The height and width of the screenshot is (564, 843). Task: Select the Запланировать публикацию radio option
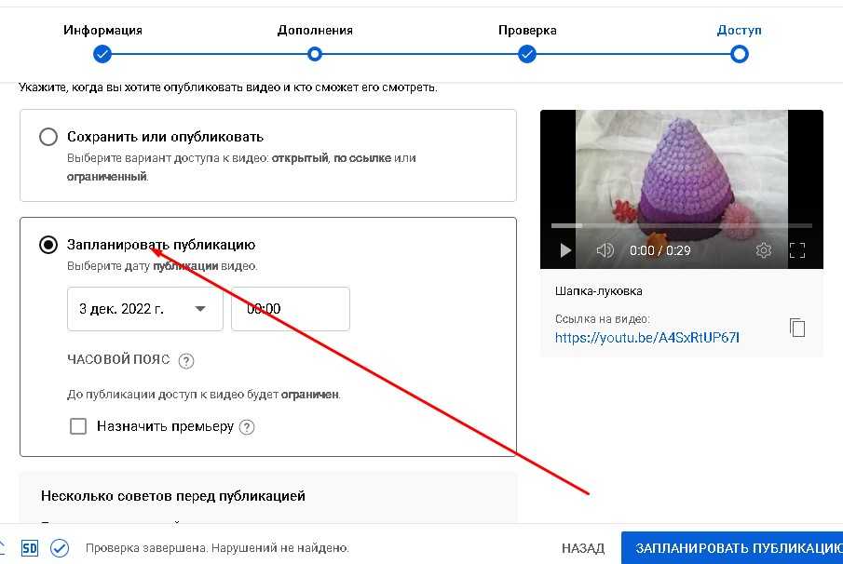48,245
